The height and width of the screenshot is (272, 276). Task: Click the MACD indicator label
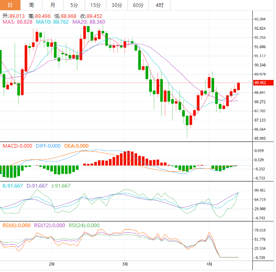tap(17, 146)
